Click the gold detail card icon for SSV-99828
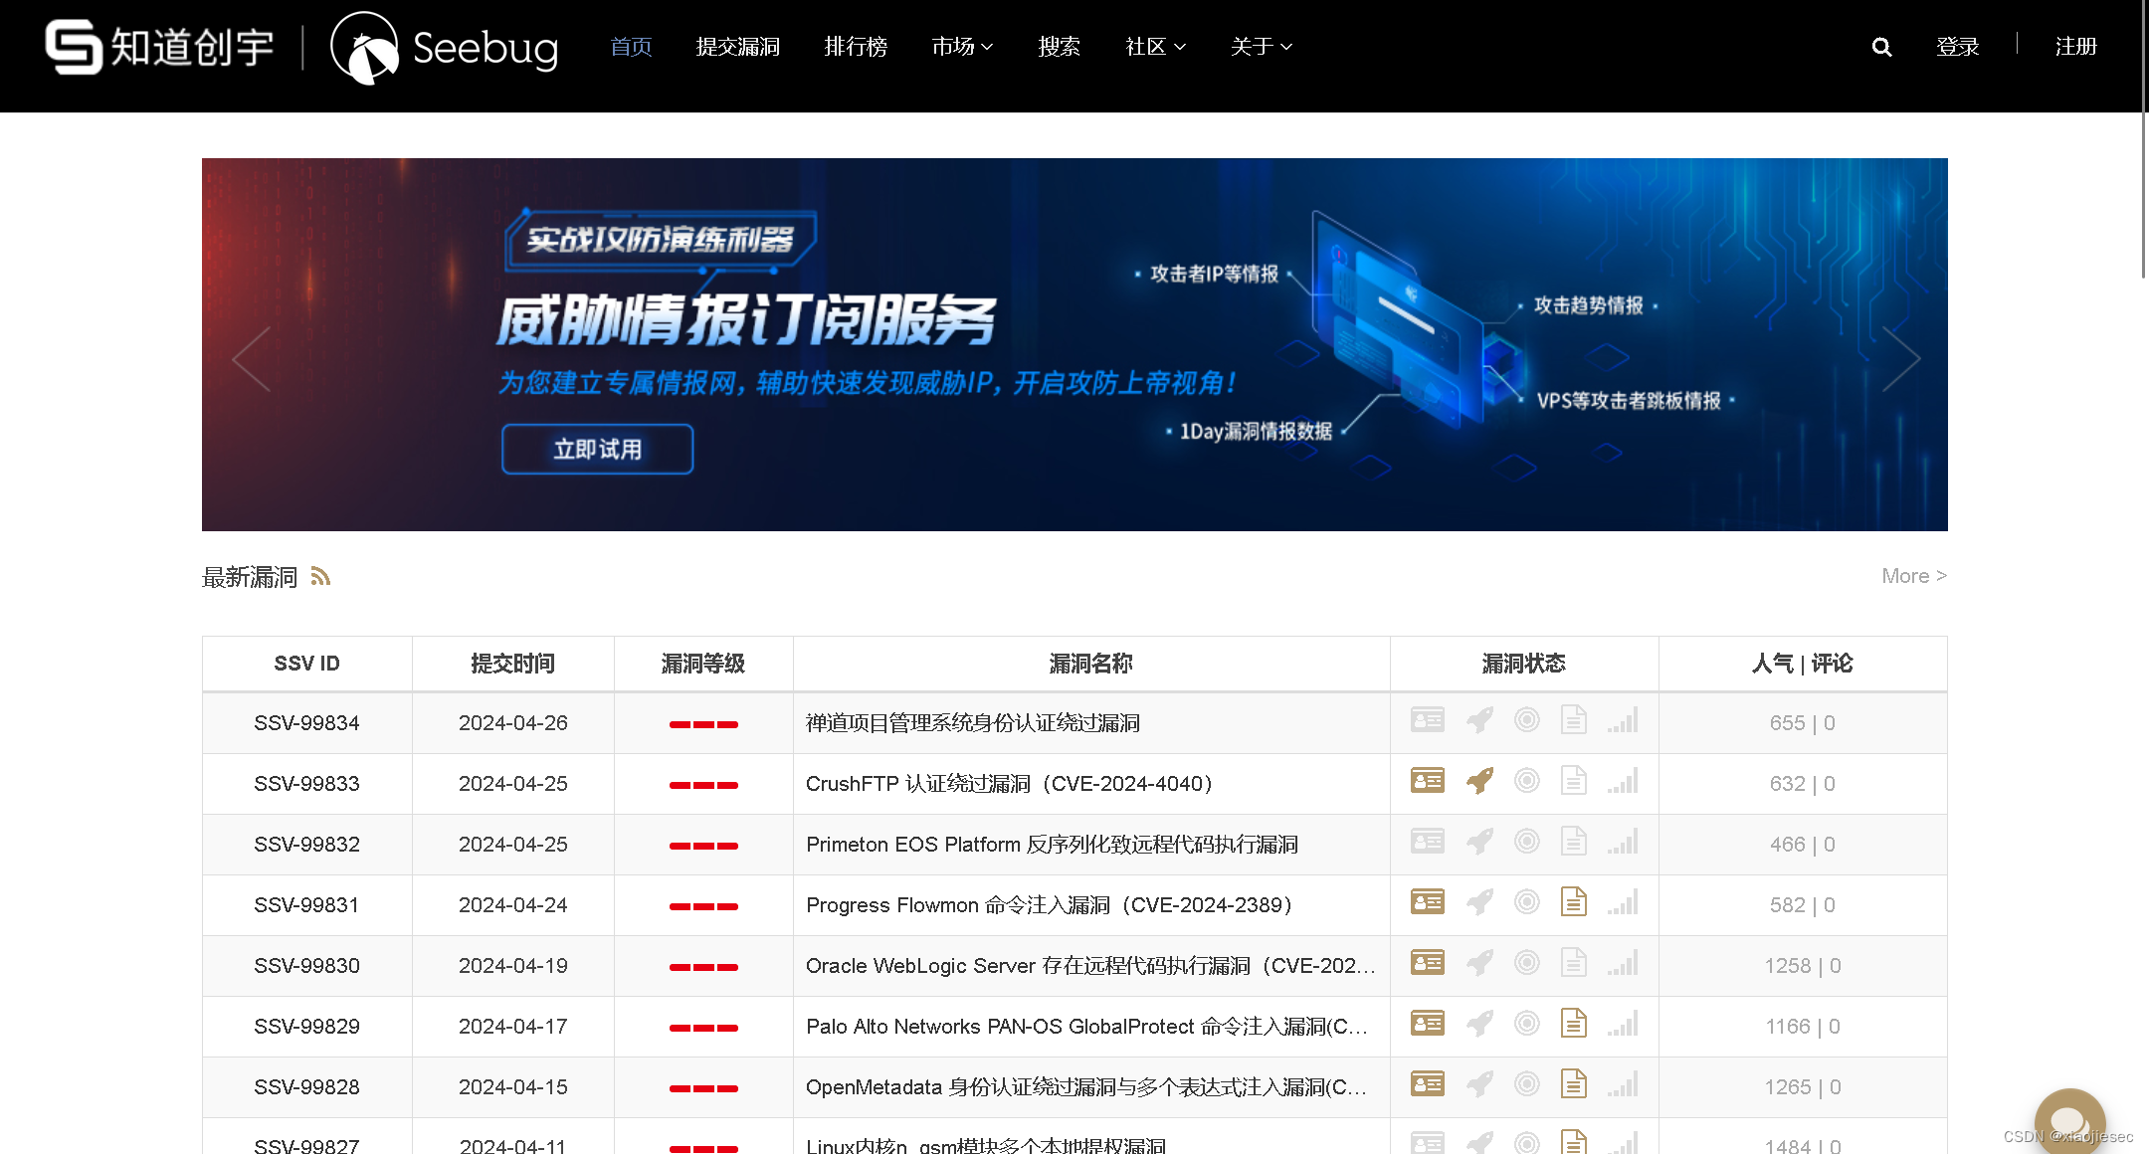Viewport: 2149px width, 1154px height. click(x=1426, y=1085)
